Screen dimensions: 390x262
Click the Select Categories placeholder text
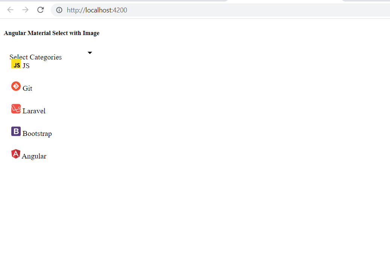click(x=36, y=57)
